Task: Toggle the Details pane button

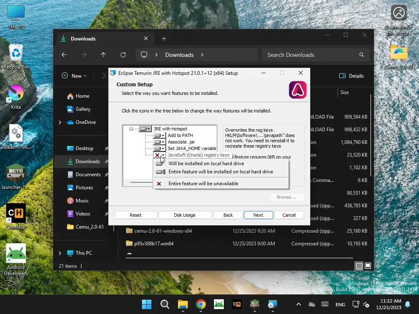Action: (351, 76)
